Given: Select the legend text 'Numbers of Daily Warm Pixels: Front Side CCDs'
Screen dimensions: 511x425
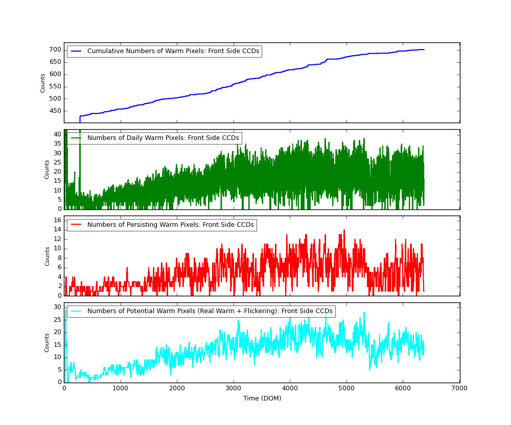Looking at the screenshot, I should 163,138.
